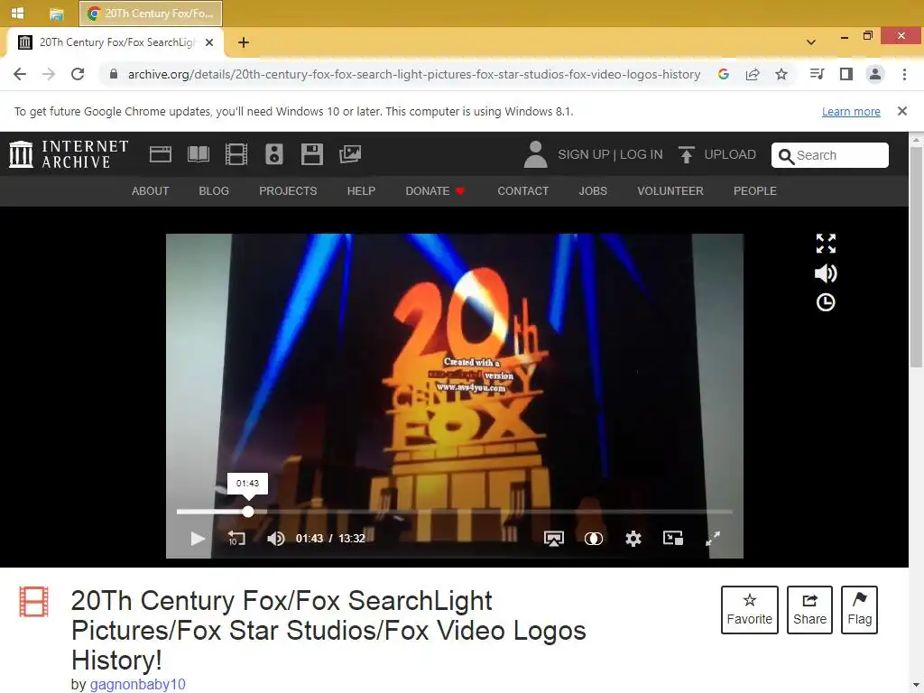This screenshot has height=693, width=924.
Task: Select the 20Th Century Fox tab
Action: pyautogui.click(x=115, y=42)
